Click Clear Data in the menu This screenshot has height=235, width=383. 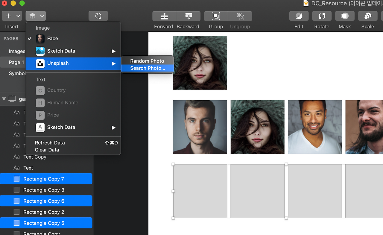point(47,150)
